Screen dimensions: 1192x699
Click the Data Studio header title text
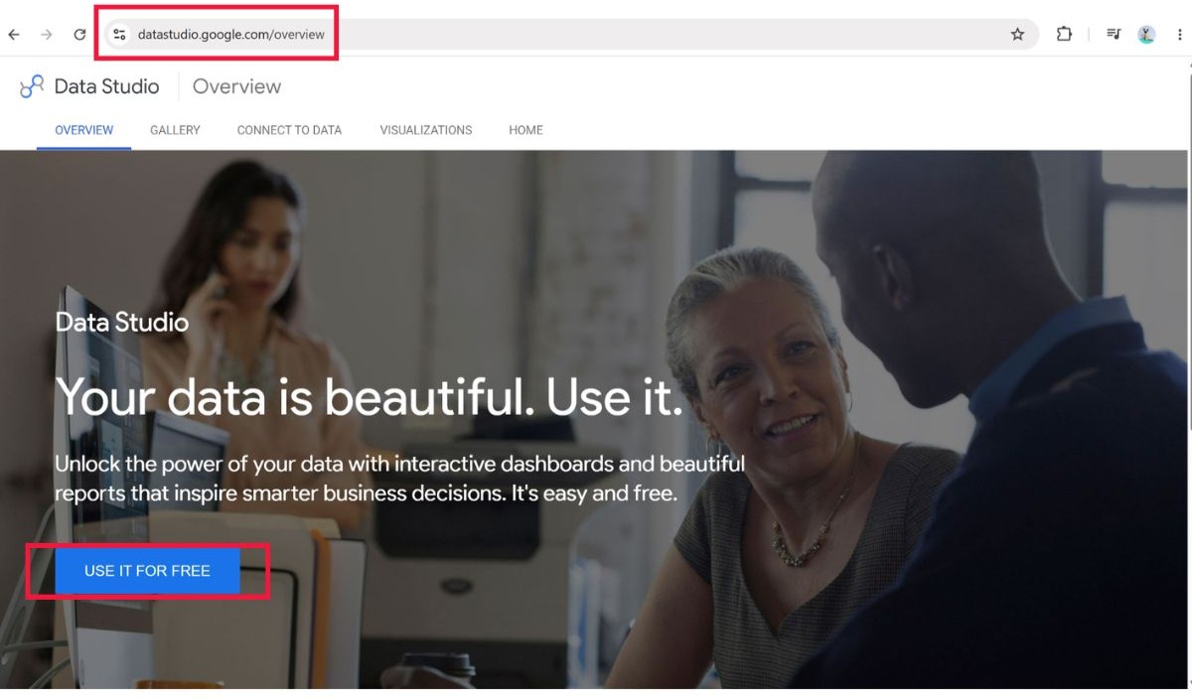[106, 86]
